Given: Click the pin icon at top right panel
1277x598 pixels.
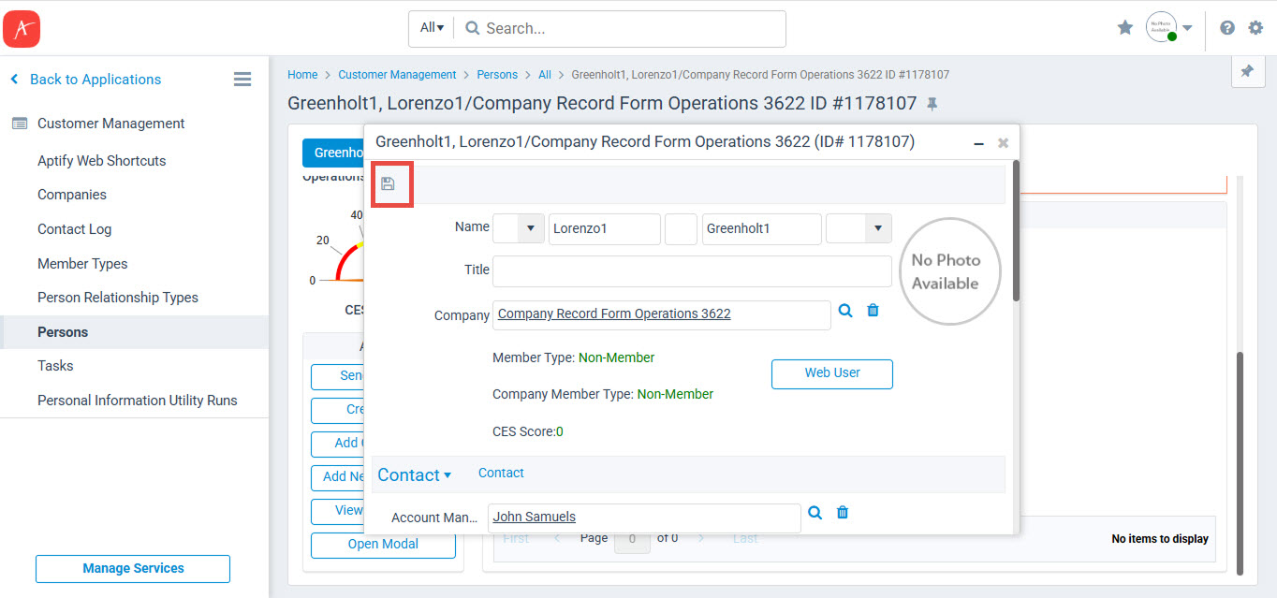Looking at the screenshot, I should (x=1247, y=71).
